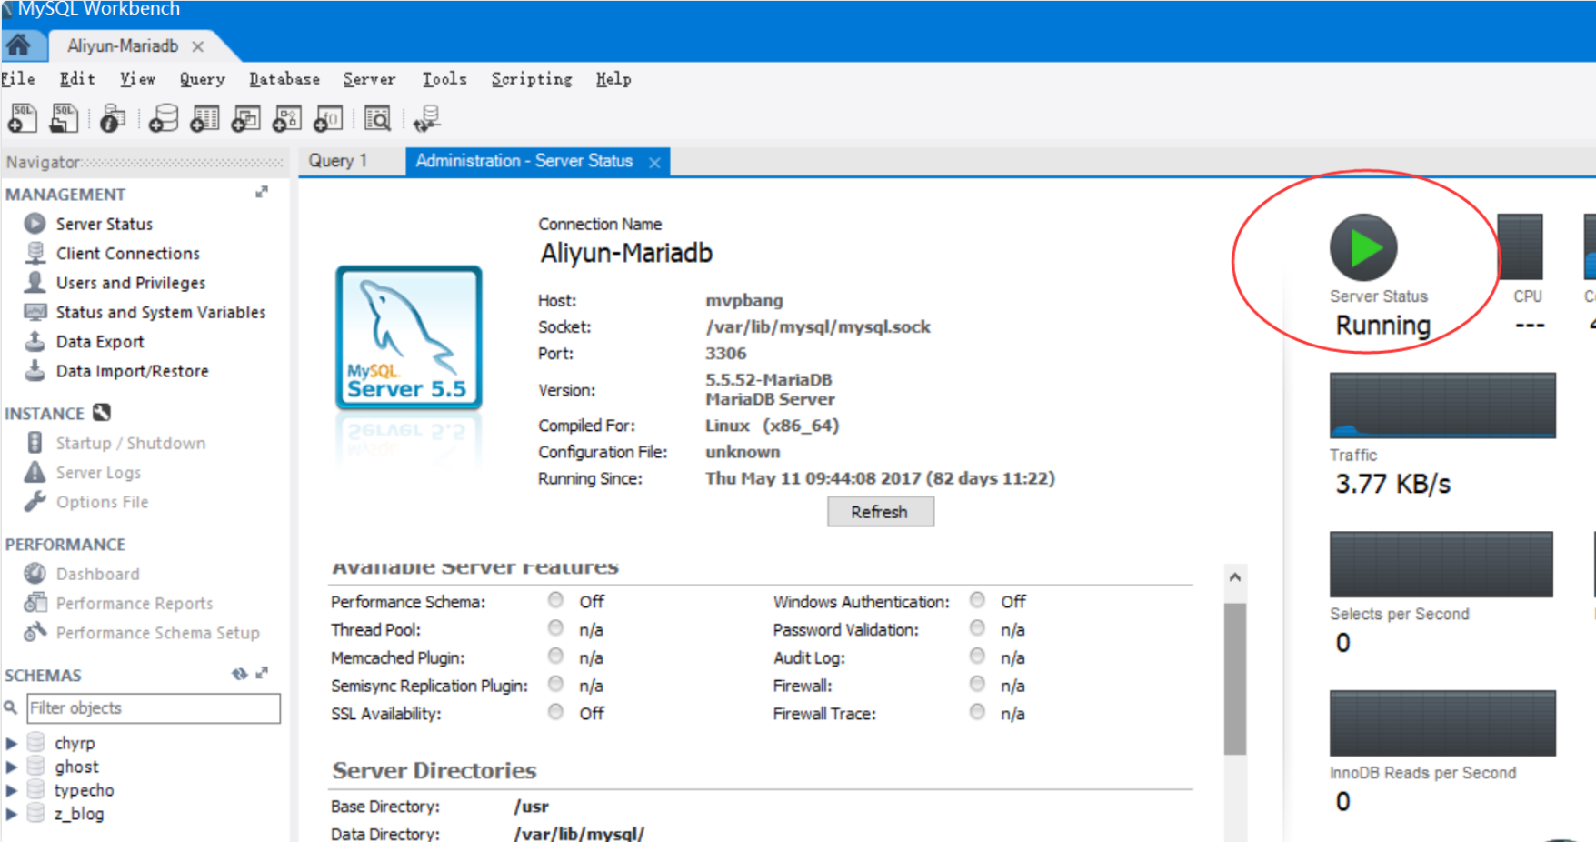The image size is (1596, 842).
Task: Toggle SSL Availability indicator
Action: pyautogui.click(x=555, y=712)
